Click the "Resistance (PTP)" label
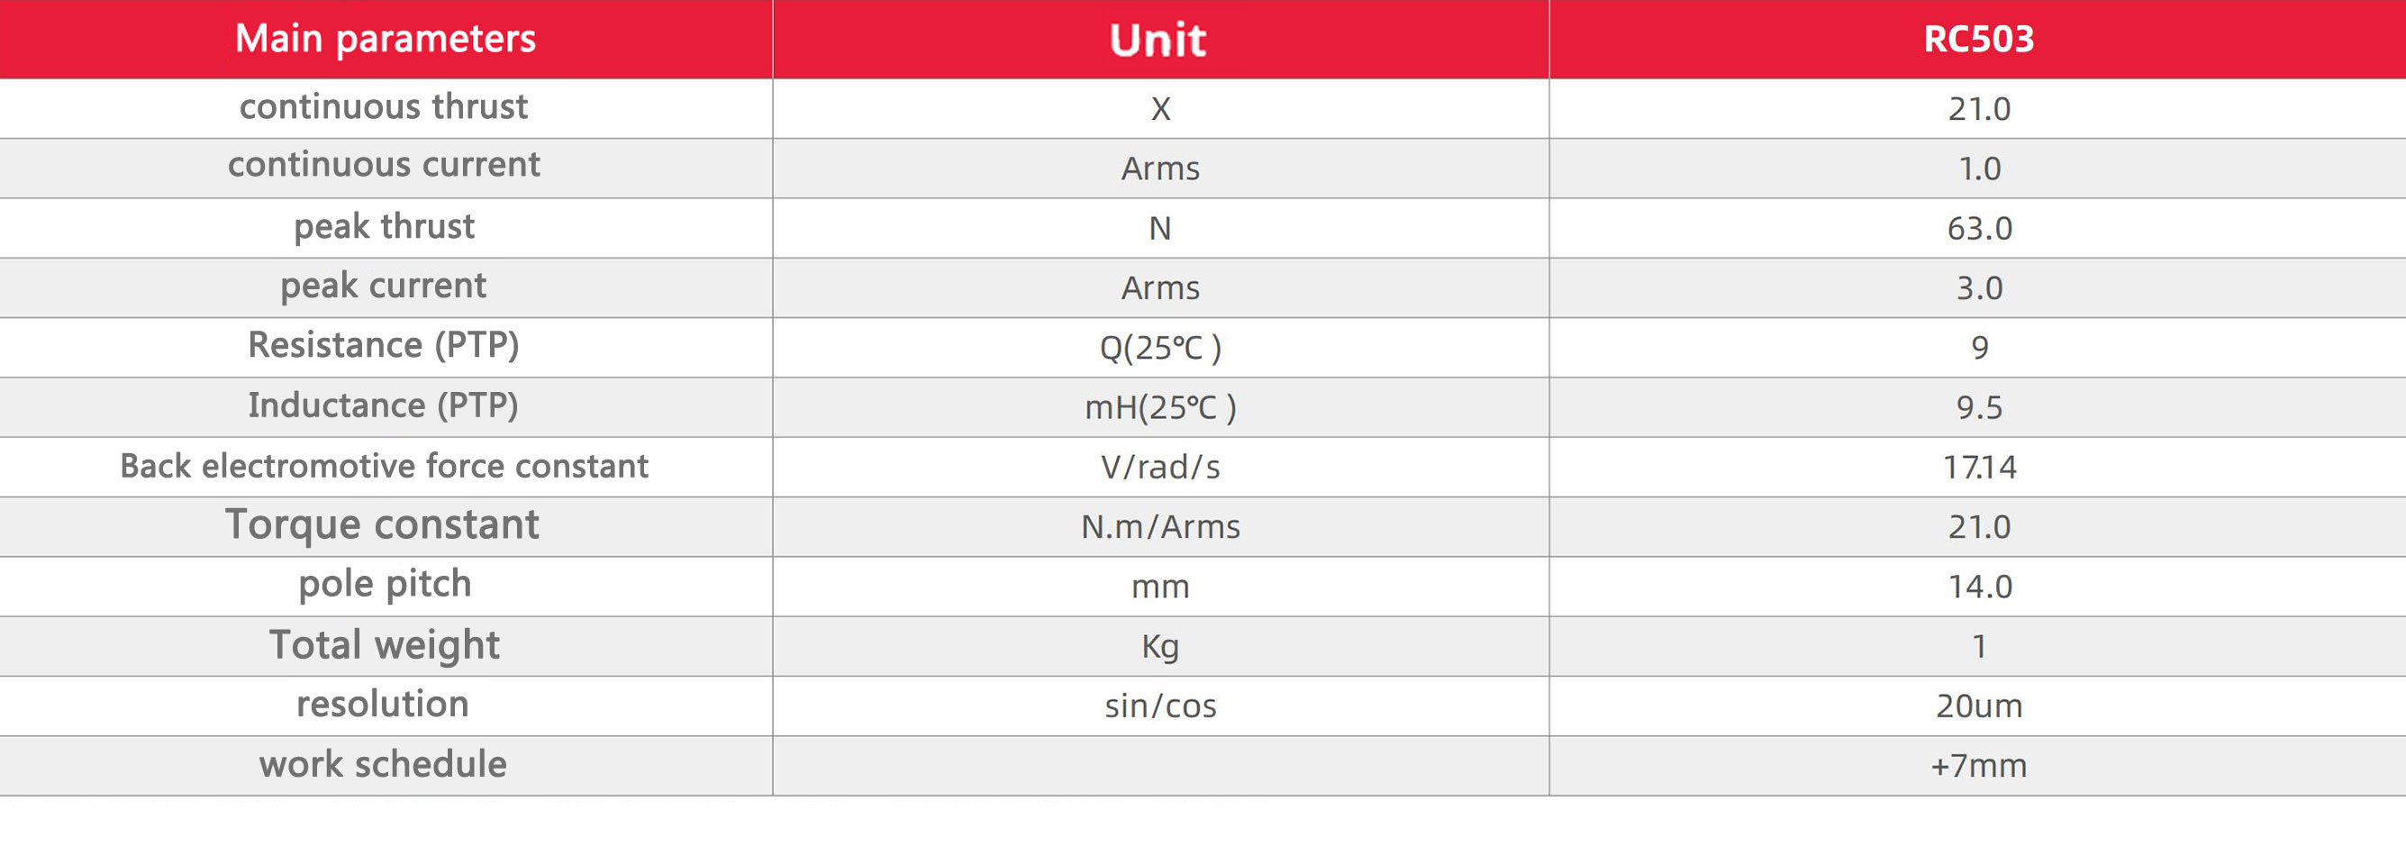 384,346
